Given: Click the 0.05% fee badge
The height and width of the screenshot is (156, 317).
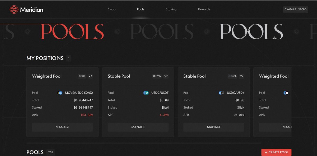Looking at the screenshot, I should (x=232, y=76).
